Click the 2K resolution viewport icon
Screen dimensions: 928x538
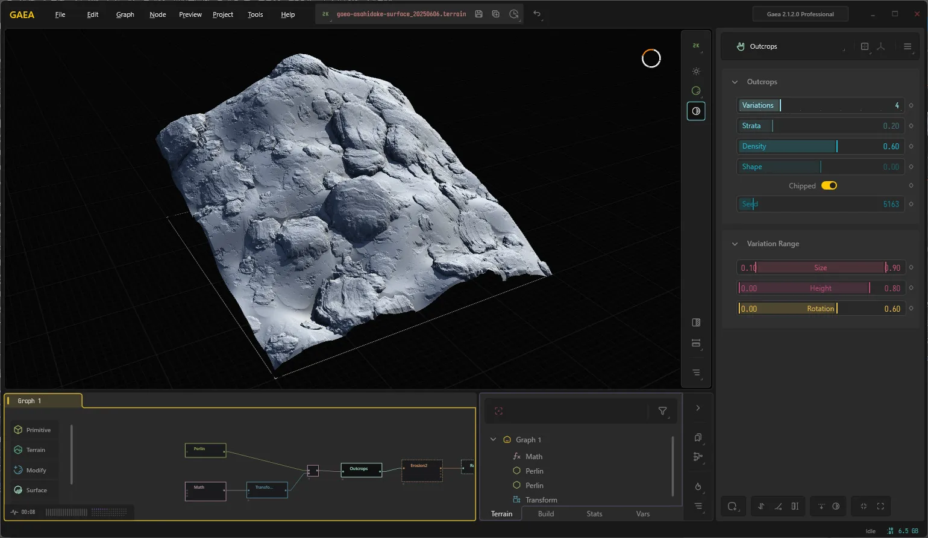click(x=696, y=46)
